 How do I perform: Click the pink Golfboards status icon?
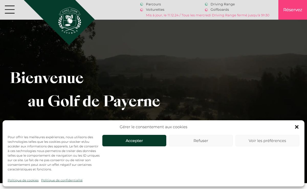click(206, 10)
